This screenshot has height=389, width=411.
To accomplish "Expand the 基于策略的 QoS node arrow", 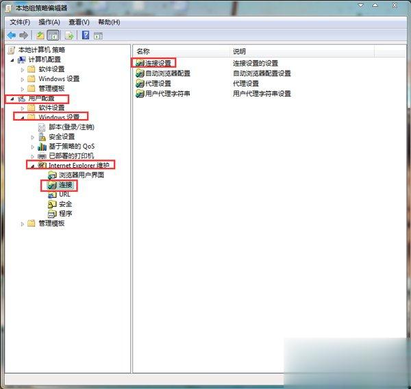I will pyautogui.click(x=32, y=147).
